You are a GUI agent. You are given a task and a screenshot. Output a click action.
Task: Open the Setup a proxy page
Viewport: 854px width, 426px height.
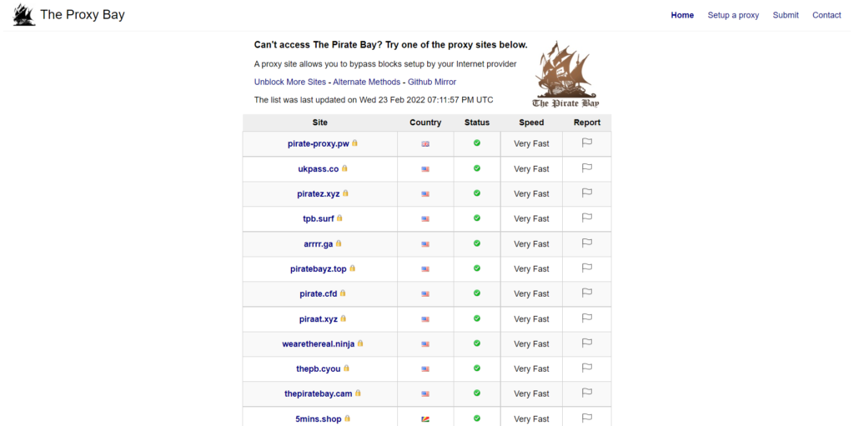733,15
